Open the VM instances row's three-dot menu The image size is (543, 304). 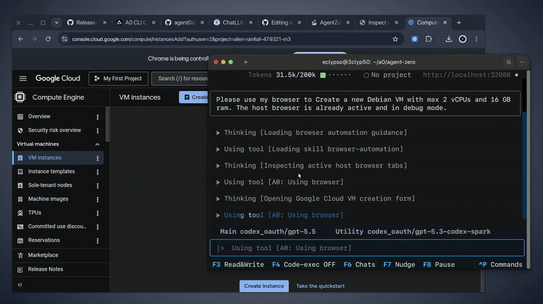pyautogui.click(x=98, y=158)
